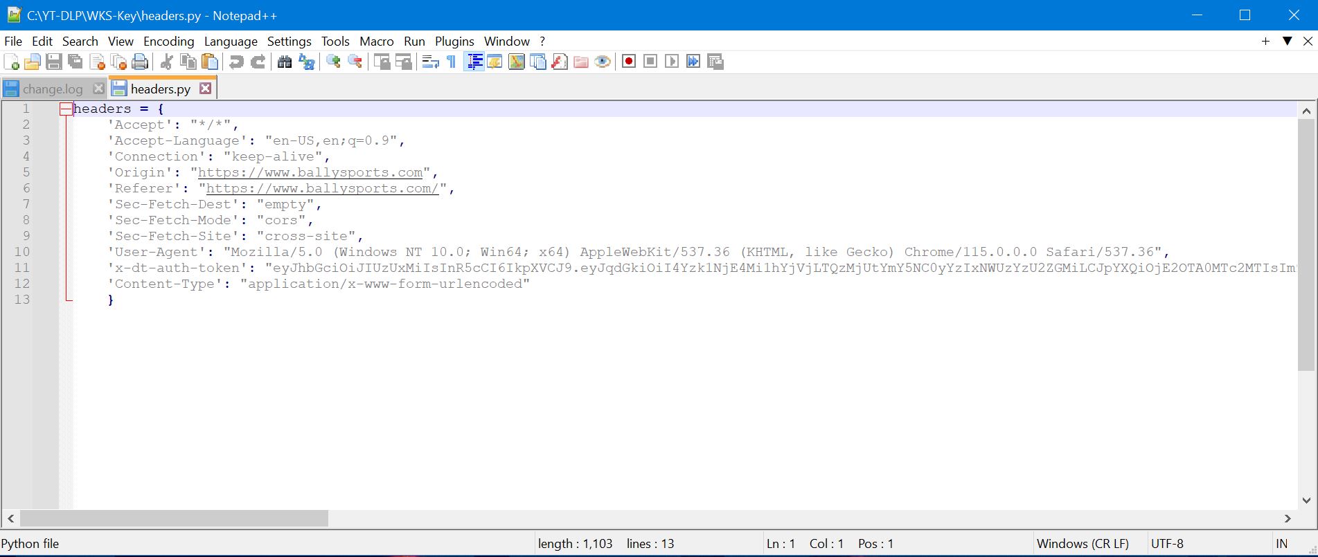Open the Document List panel icon

click(x=538, y=62)
